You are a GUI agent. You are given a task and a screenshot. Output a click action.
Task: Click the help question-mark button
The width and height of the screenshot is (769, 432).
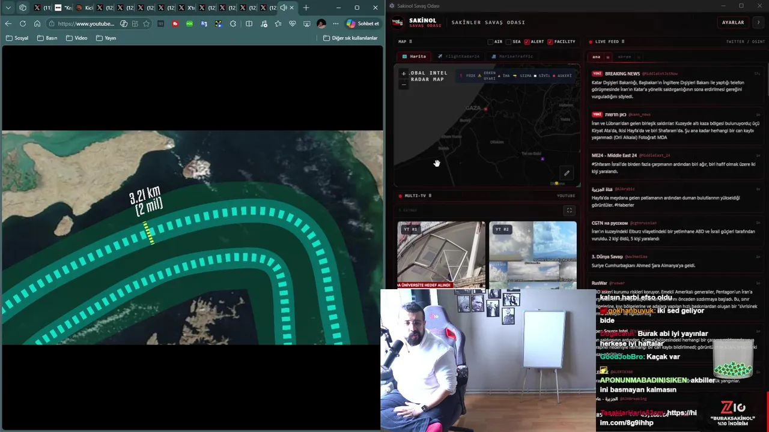click(758, 22)
